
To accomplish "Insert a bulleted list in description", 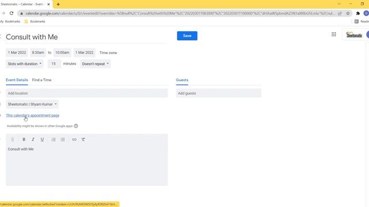I will pos(63,139).
